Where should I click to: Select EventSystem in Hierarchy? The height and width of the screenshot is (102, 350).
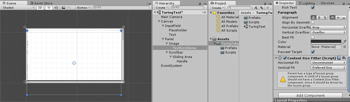click(171, 66)
